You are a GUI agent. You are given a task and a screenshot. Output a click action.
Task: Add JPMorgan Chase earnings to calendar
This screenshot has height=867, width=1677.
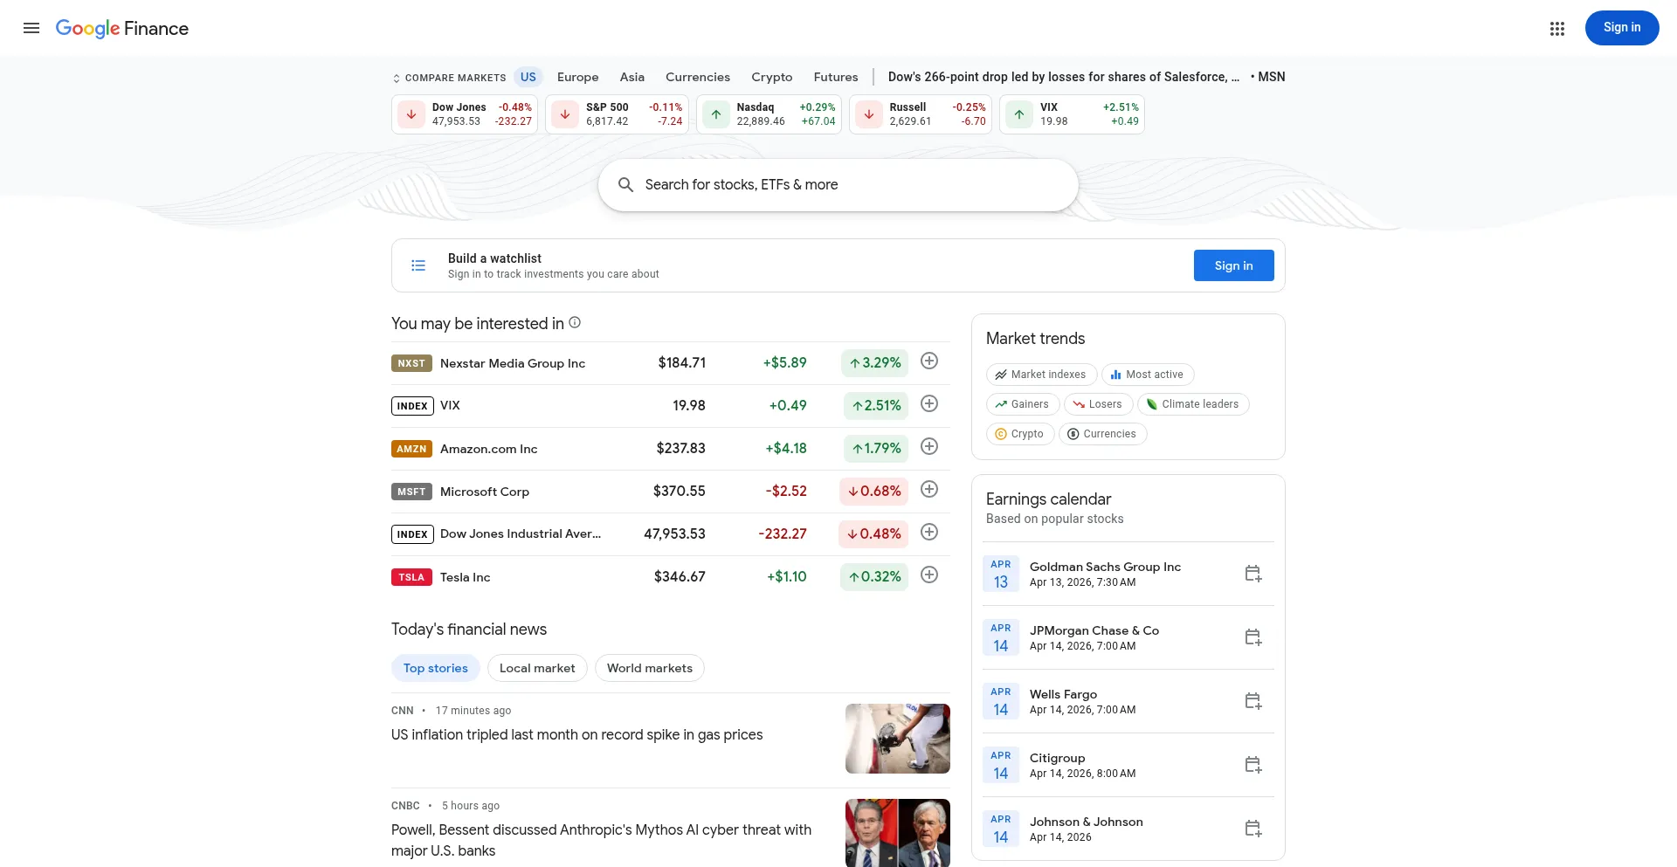[1253, 637]
